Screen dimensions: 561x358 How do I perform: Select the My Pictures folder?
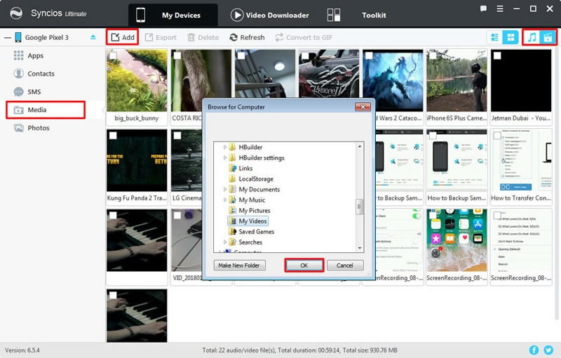[250, 210]
